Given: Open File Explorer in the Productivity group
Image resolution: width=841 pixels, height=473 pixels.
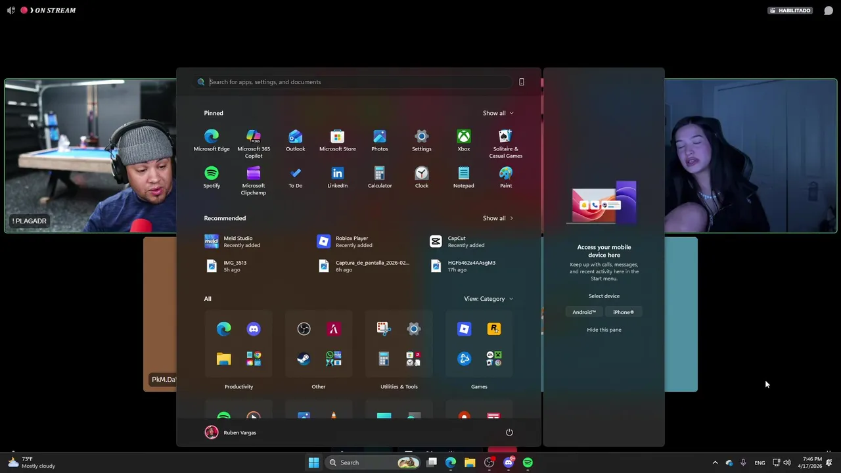Looking at the screenshot, I should tap(224, 359).
